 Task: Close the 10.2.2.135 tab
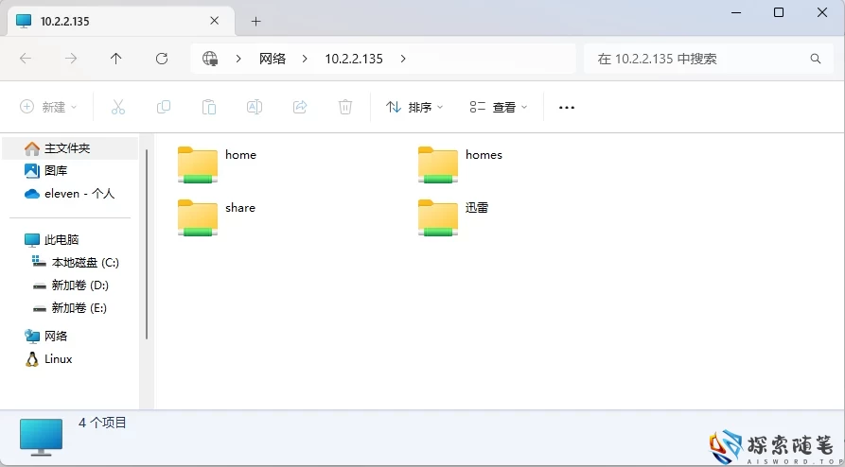215,21
